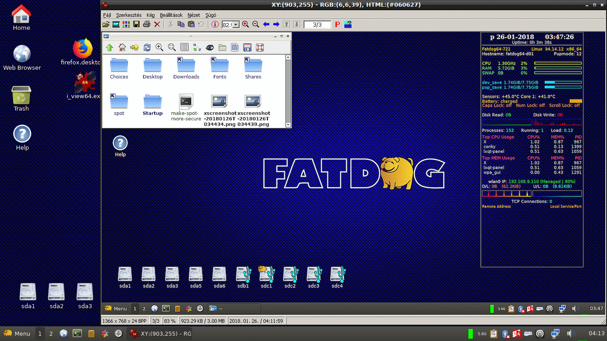Select the i_view64.exe desktop icon
Viewport: 607px width, 341px height.
coord(84,86)
